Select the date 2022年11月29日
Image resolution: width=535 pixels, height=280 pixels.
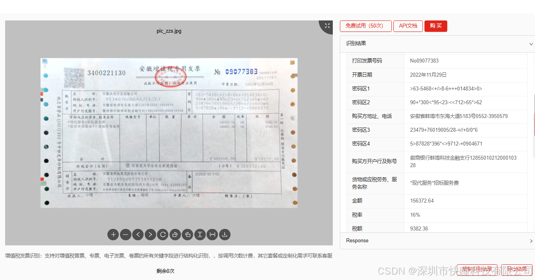tap(428, 75)
